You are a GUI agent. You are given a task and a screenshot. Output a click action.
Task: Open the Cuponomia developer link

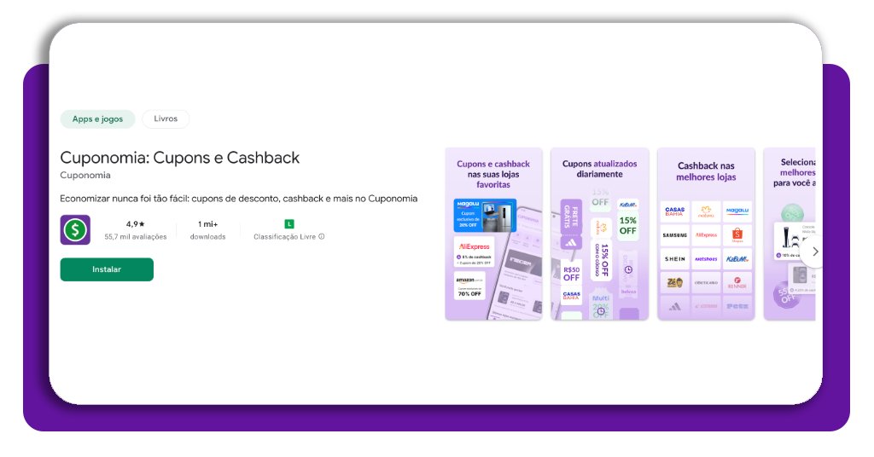pyautogui.click(x=85, y=176)
